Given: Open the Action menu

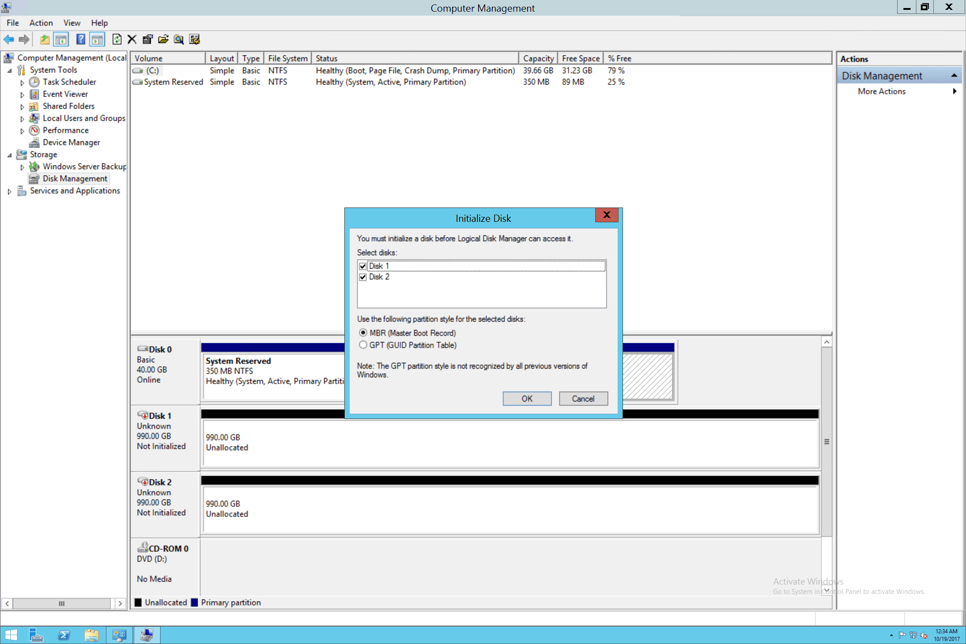Looking at the screenshot, I should [x=41, y=23].
